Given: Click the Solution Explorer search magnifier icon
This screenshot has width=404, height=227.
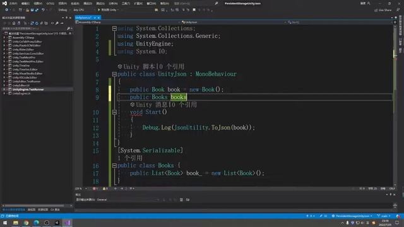Looking at the screenshot, I should point(68,28).
